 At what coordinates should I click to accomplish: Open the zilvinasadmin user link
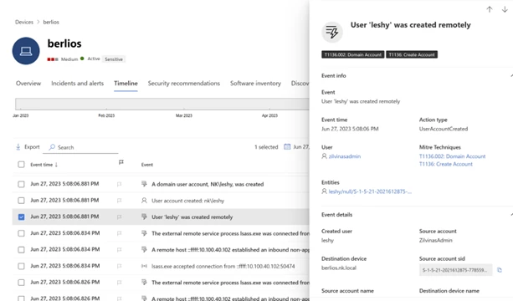click(345, 156)
